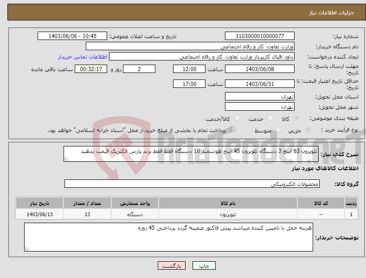Viewport: 366px width, 278px height.
Task: Click the delivery province field تهران
Action: (x=260, y=96)
